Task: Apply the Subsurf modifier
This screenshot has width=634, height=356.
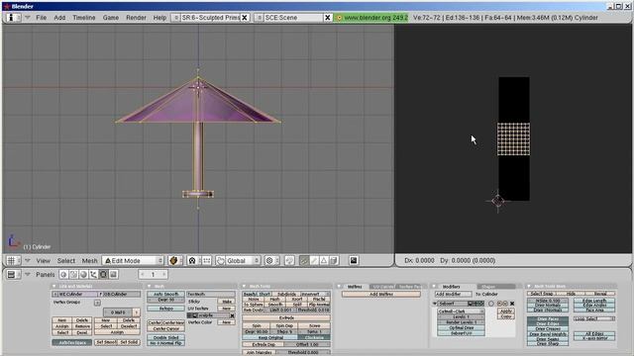Action: click(506, 311)
